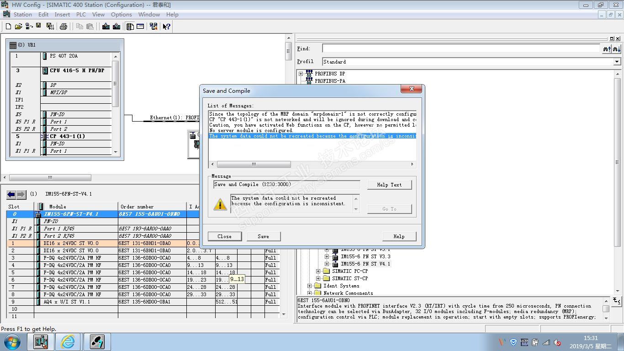Open the PLC menu

click(81, 15)
